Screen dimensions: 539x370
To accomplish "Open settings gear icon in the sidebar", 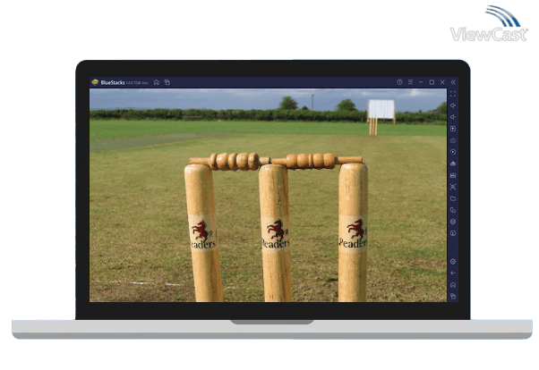I will [453, 262].
